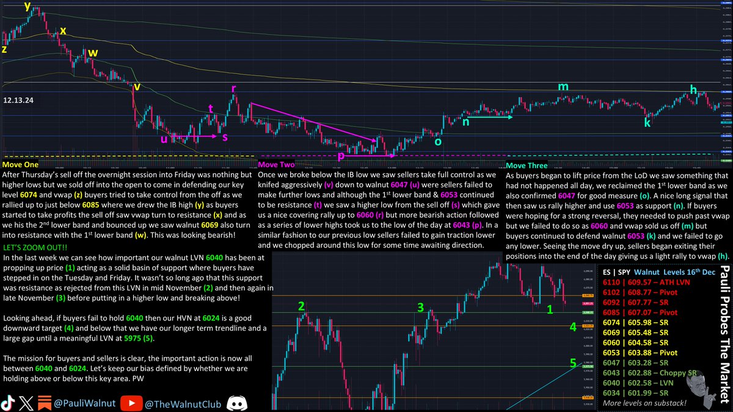The height and width of the screenshot is (412, 733).
Task: Select the 6040 LVN row in the levels list
Action: pos(638,381)
